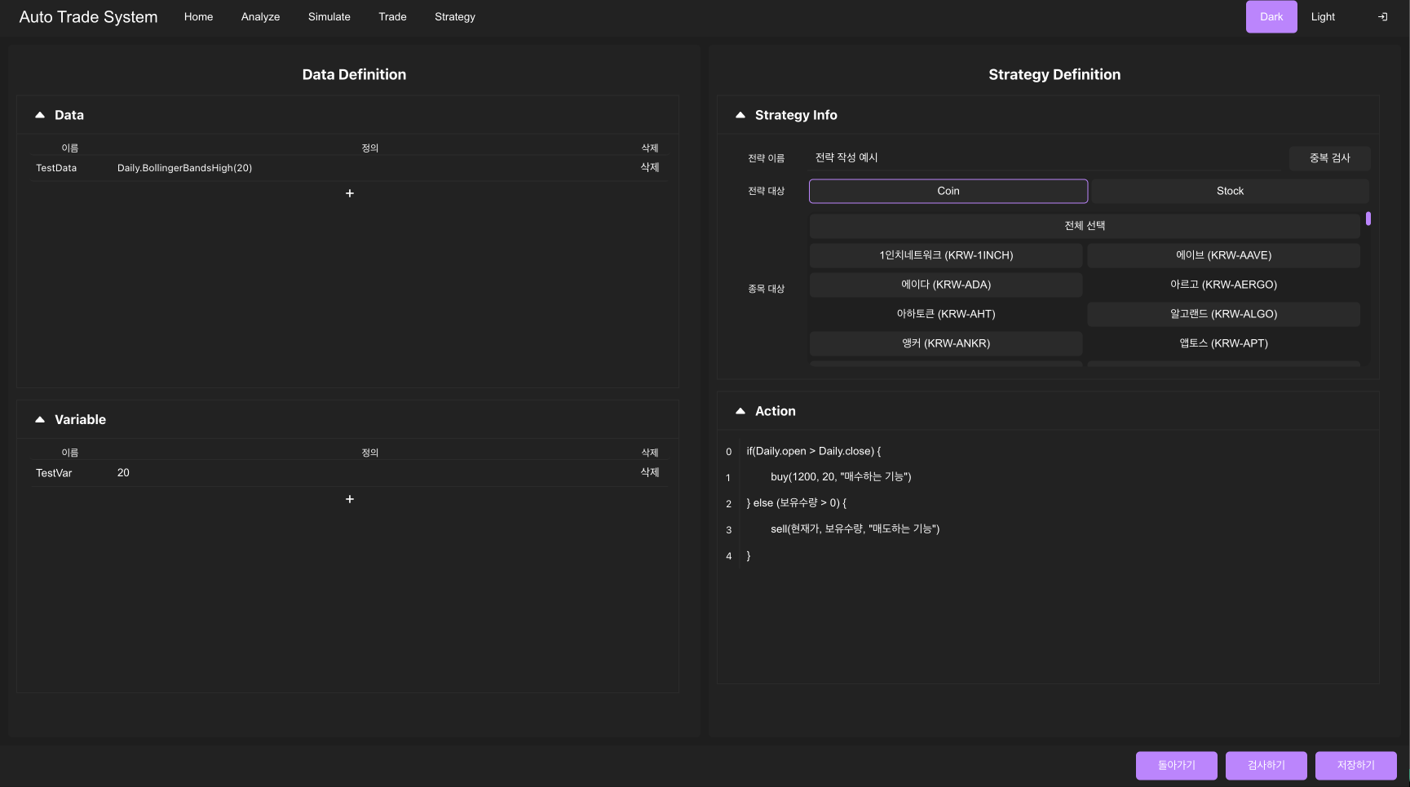Click the 저장하기 save button
This screenshot has height=787, width=1410.
coord(1355,766)
